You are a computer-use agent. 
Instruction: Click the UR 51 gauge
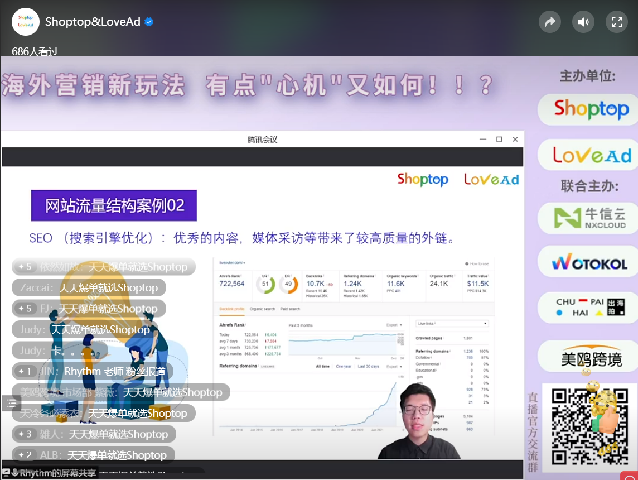click(x=265, y=284)
